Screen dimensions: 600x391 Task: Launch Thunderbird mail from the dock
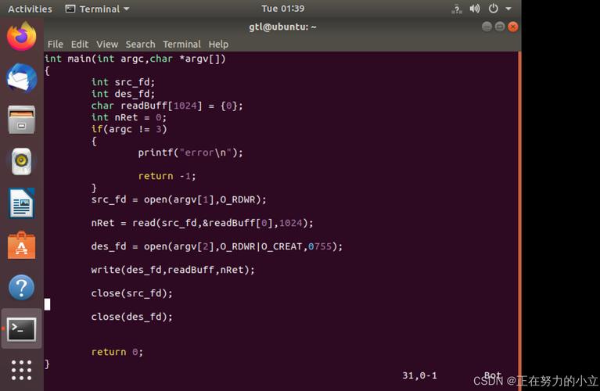(21, 78)
